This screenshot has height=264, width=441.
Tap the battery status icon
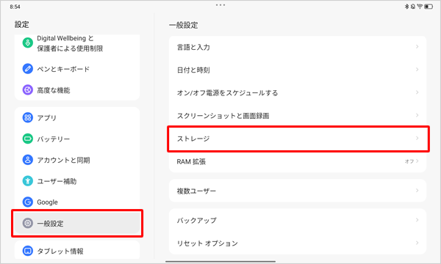pos(429,7)
